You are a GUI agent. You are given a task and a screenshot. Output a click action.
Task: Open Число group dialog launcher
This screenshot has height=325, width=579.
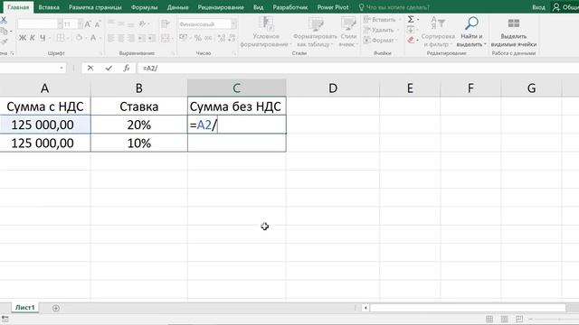click(x=234, y=53)
